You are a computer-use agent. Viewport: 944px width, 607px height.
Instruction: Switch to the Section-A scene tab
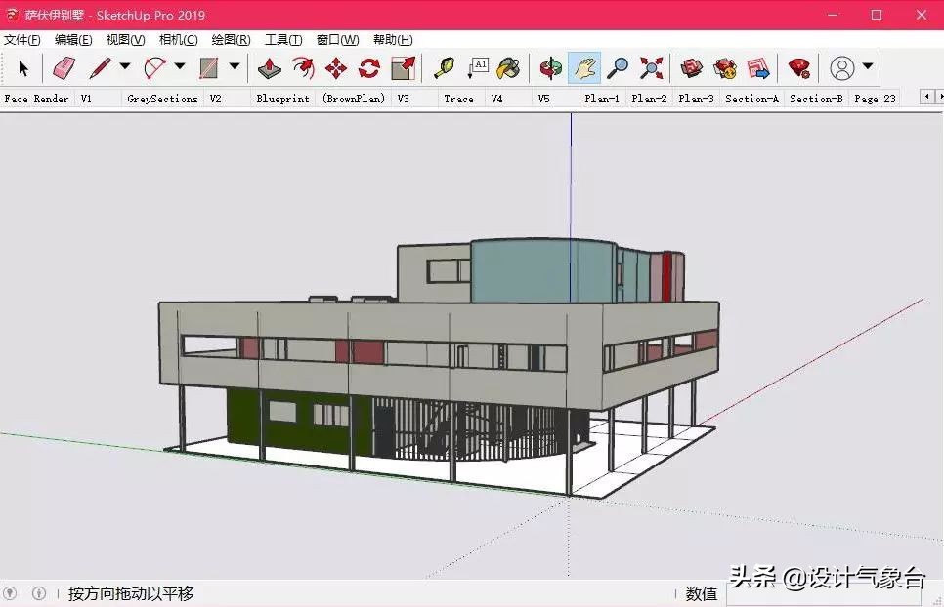pyautogui.click(x=751, y=99)
